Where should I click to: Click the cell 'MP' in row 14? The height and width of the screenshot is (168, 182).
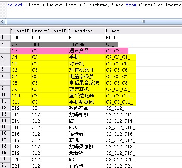71,121
